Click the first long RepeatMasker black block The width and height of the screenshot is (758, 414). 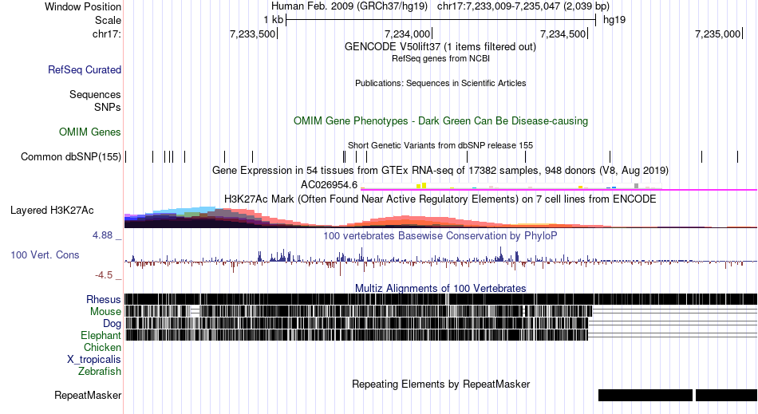(x=645, y=395)
